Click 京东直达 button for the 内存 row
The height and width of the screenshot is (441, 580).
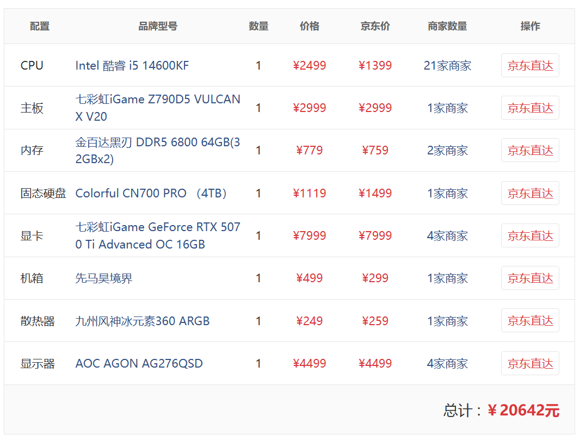click(530, 151)
